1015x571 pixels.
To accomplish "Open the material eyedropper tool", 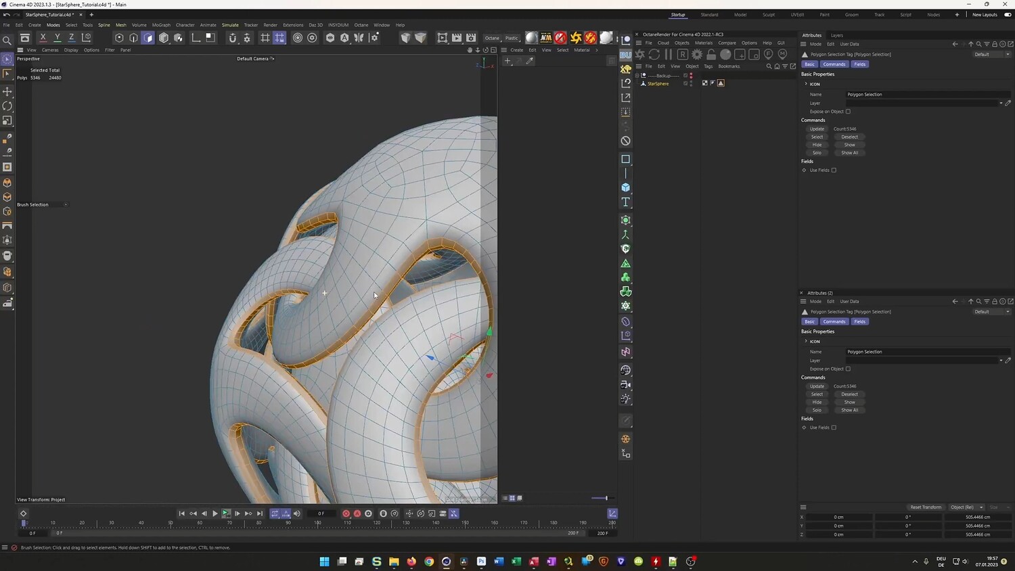I will [530, 61].
